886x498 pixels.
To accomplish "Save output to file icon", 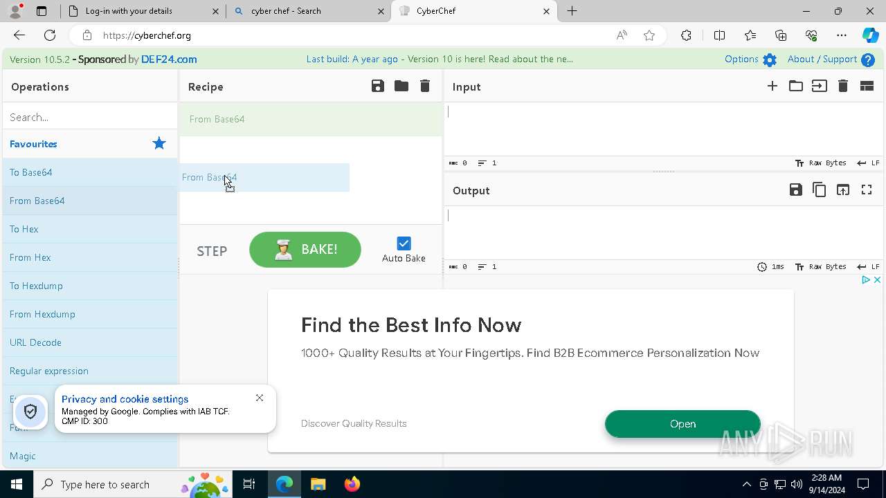I will click(796, 190).
